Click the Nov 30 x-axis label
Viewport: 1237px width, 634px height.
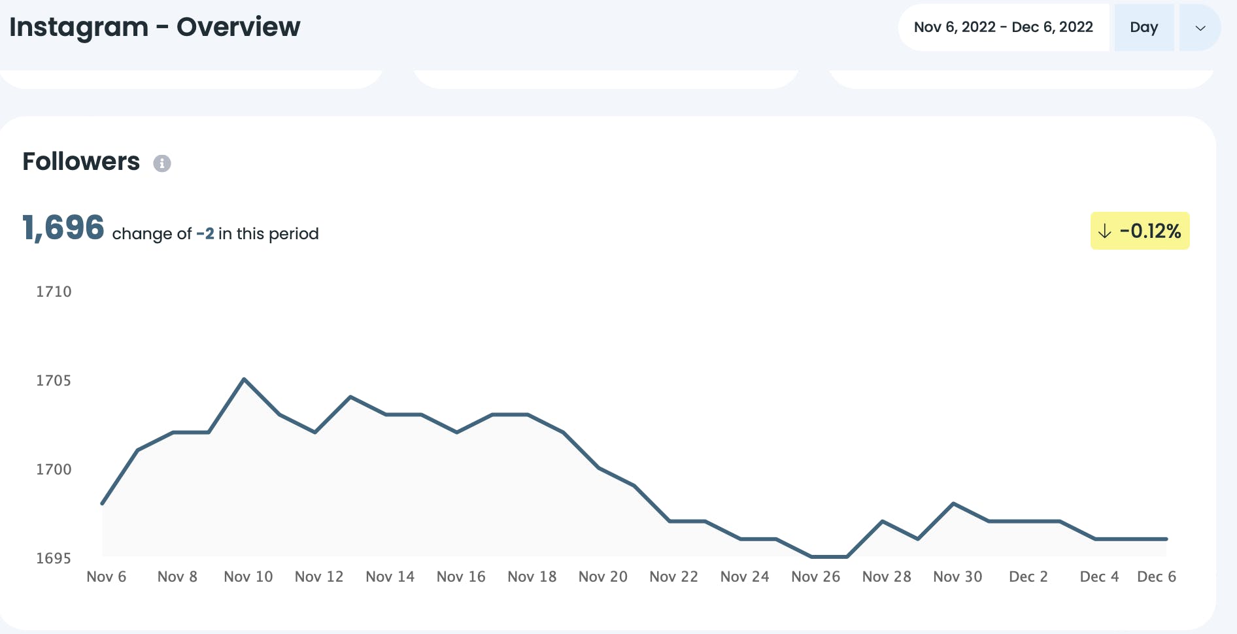[958, 576]
